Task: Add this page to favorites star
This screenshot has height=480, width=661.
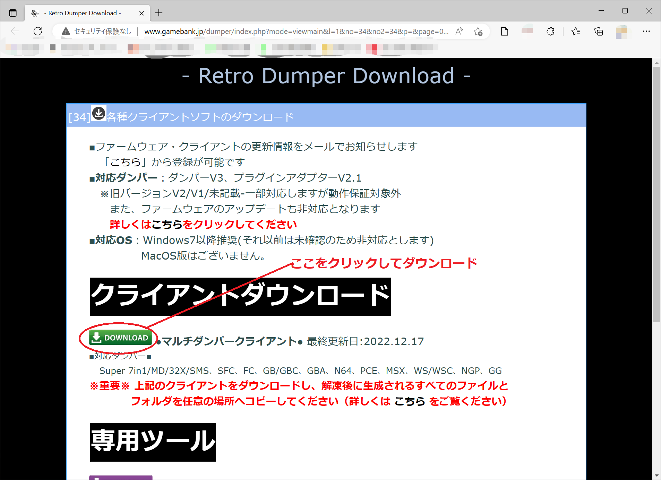Action: (478, 32)
